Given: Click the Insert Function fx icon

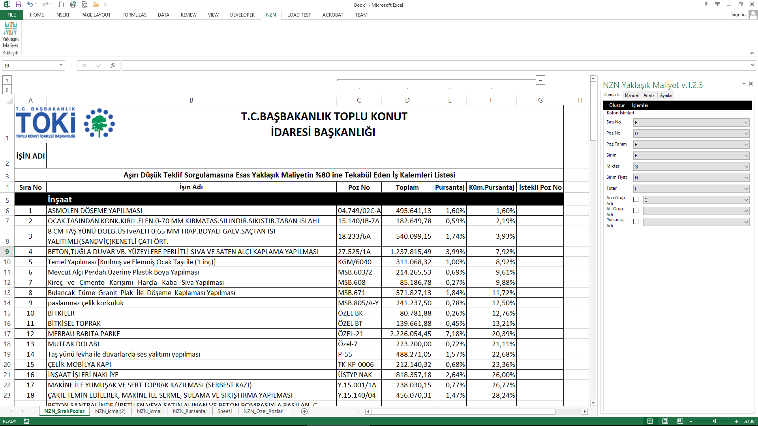Looking at the screenshot, I should [113, 65].
